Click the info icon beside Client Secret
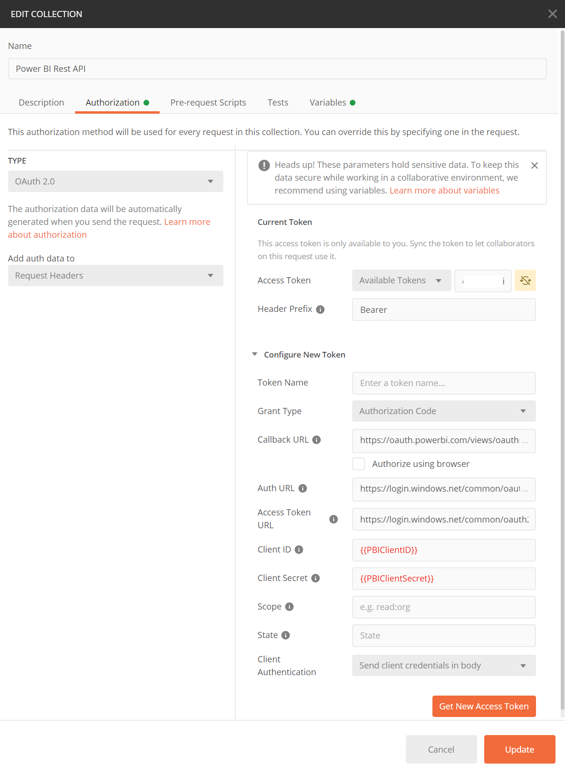This screenshot has width=565, height=775. pyautogui.click(x=316, y=578)
